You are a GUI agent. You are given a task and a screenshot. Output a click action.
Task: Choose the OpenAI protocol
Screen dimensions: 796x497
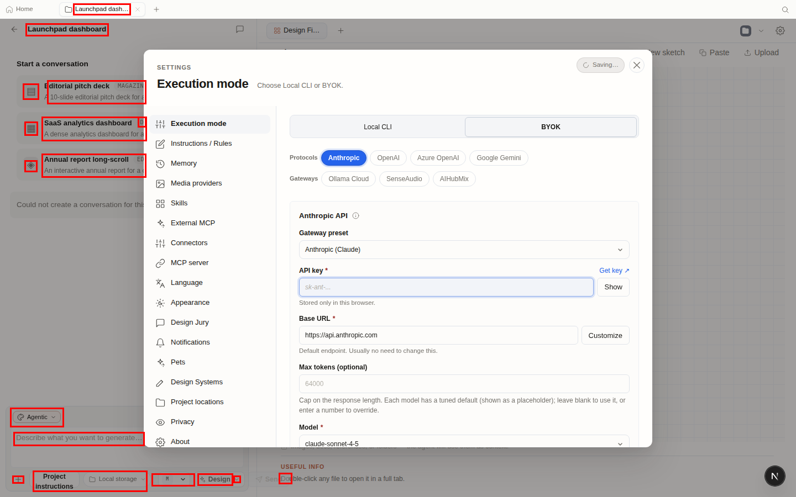[x=388, y=158]
